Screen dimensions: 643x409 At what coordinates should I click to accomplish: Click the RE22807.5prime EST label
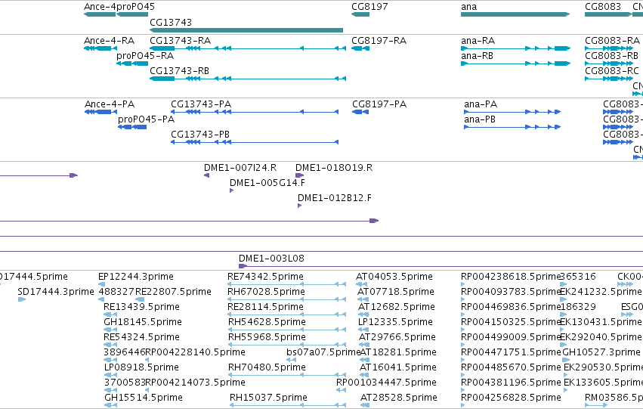[173, 292]
